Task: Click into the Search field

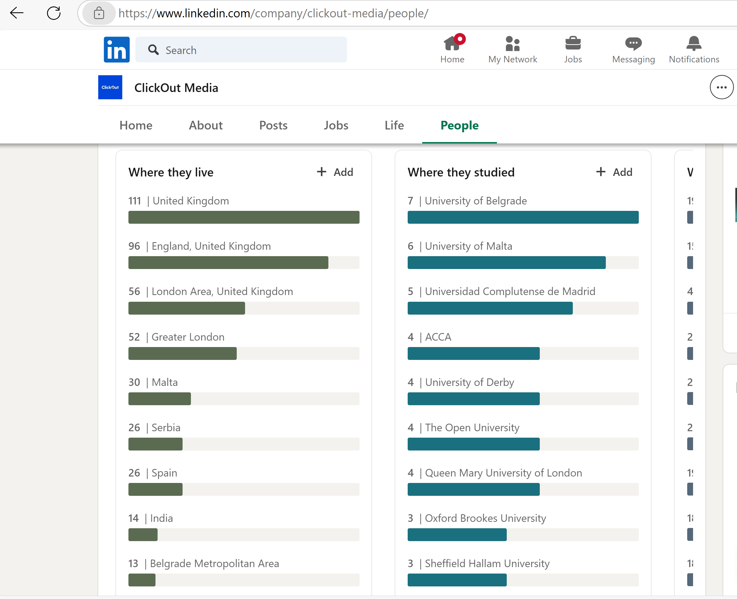Action: (x=241, y=50)
